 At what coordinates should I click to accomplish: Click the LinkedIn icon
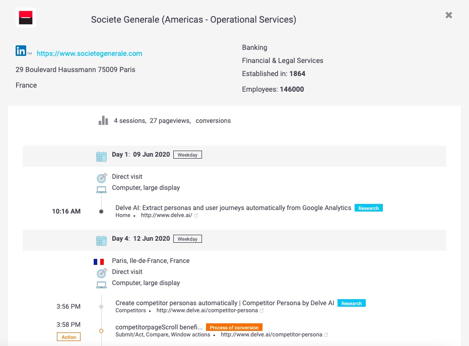(x=21, y=51)
